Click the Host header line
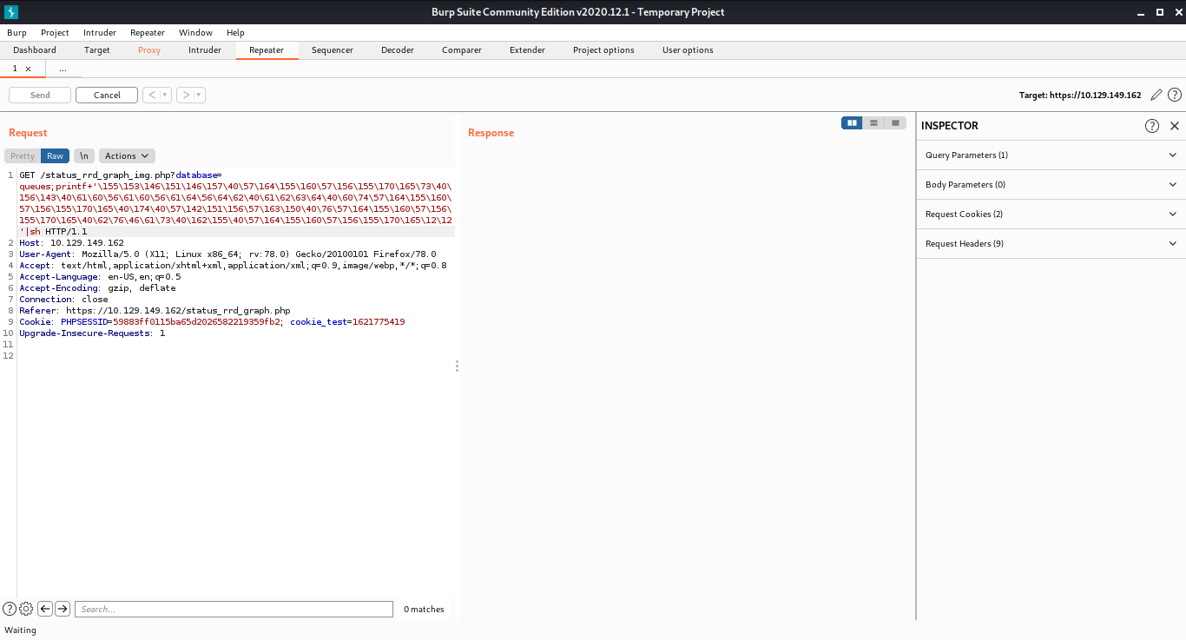 (72, 243)
